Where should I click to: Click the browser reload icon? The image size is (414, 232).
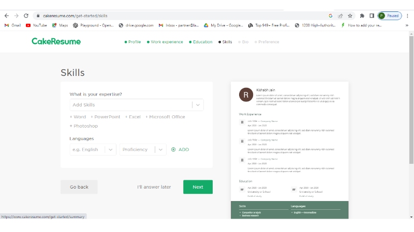26,16
